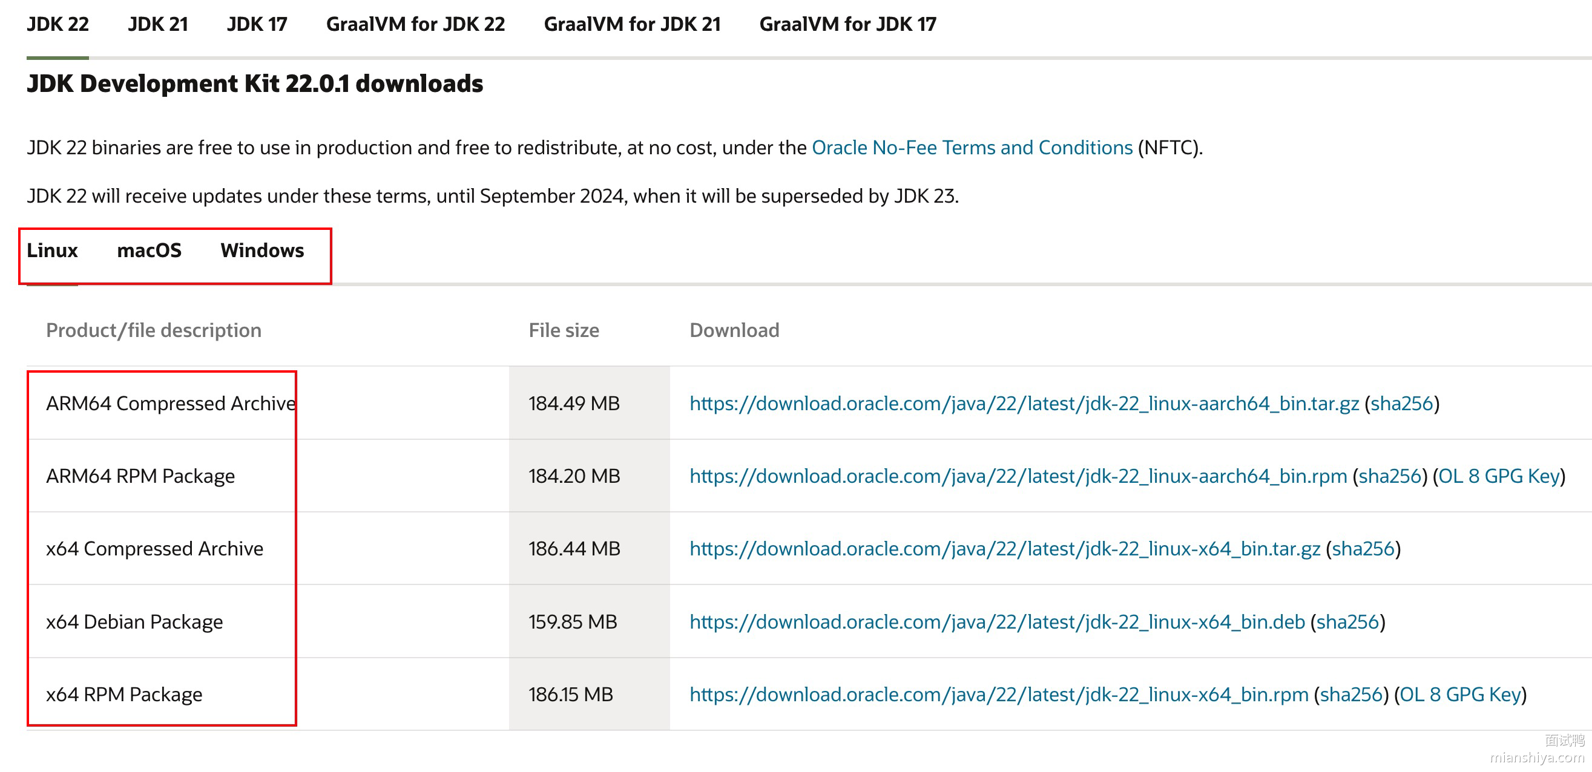
Task: Open sha256 for ARM64 RPM Package
Action: [1389, 476]
